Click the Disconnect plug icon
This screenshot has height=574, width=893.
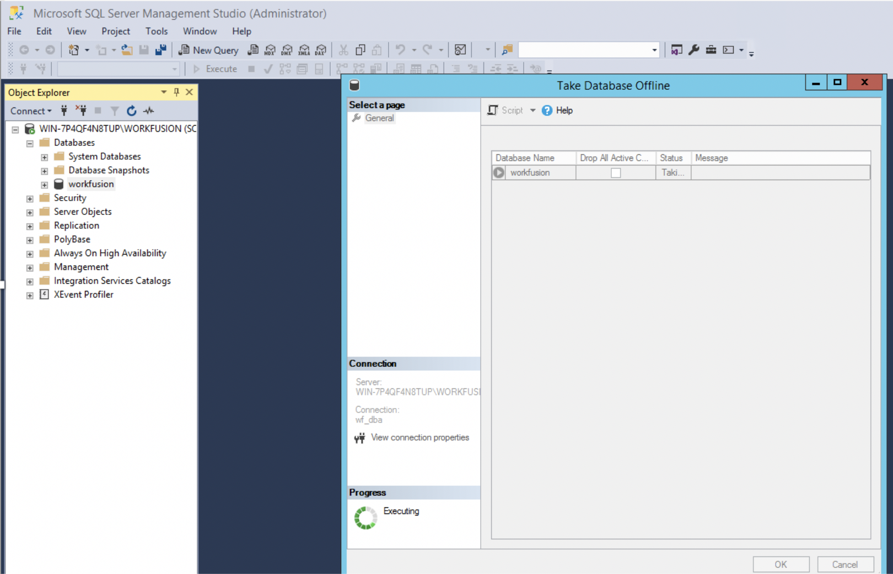[x=81, y=111]
